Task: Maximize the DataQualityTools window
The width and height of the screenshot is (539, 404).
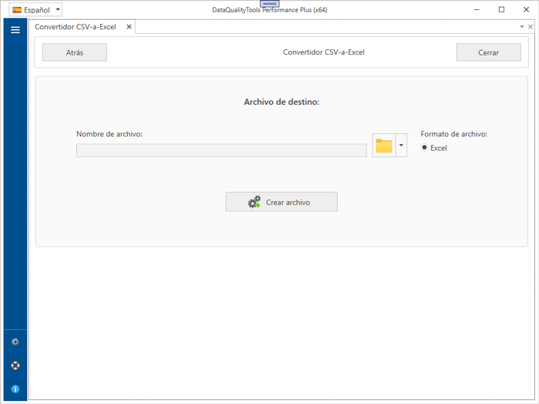Action: pyautogui.click(x=501, y=9)
